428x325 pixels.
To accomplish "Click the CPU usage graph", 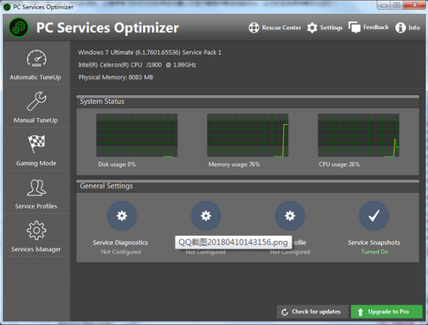I will click(x=358, y=135).
